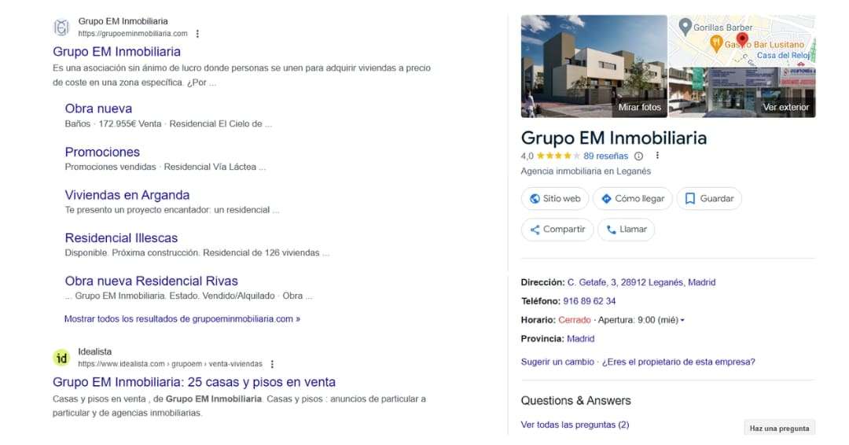
Task: Open Residencial Illescas sitelink
Action: click(121, 237)
